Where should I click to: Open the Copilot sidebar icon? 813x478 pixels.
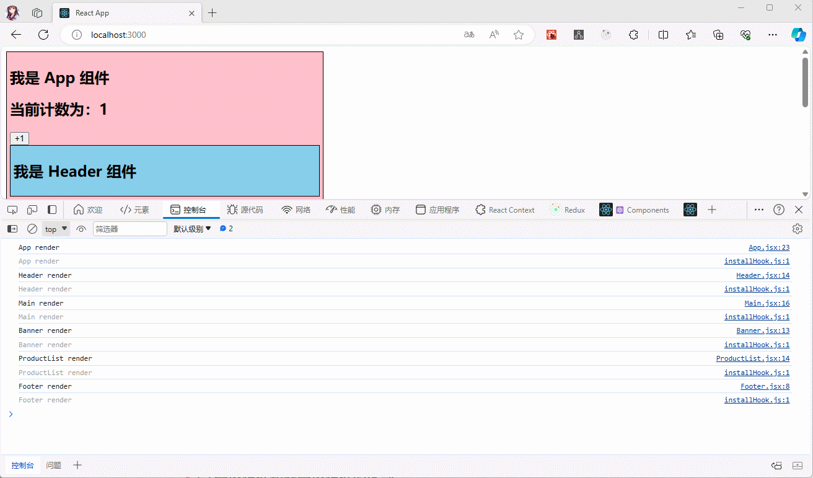pyautogui.click(x=798, y=35)
